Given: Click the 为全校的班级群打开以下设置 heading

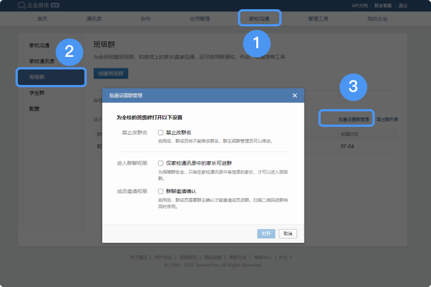Looking at the screenshot, I should pos(149,118).
